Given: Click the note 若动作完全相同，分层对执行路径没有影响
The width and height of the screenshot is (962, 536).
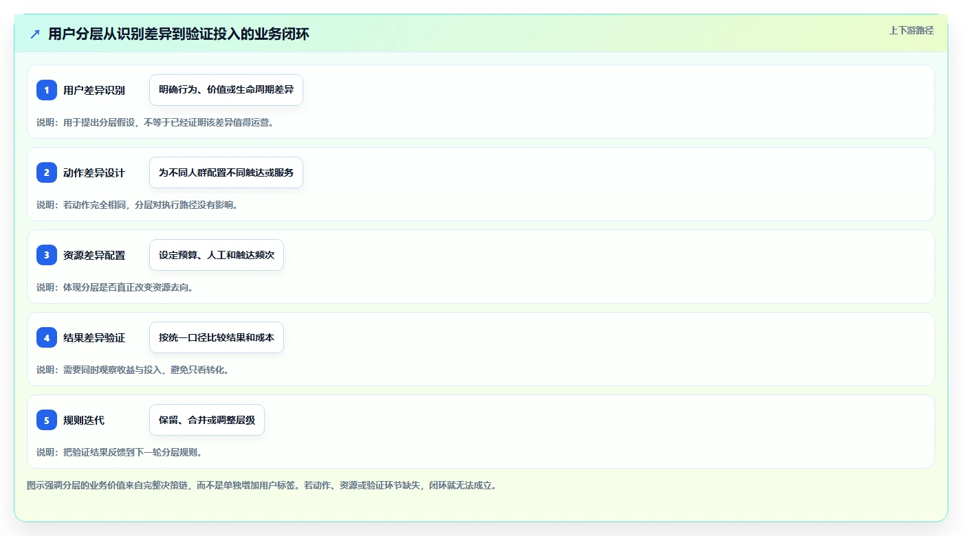Looking at the screenshot, I should [137, 205].
